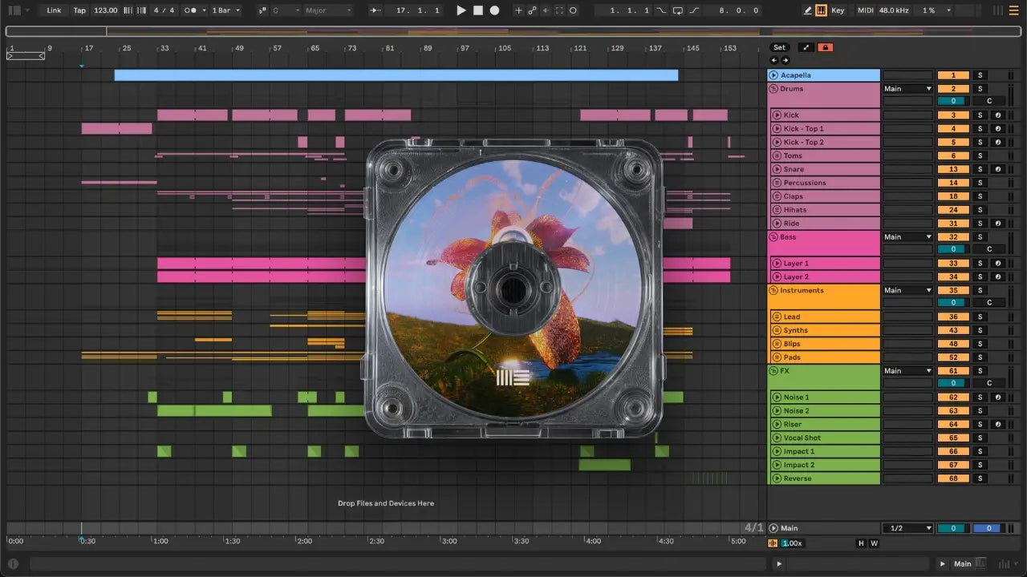The image size is (1027, 577).
Task: Toggle Follow playback button
Action: coord(374,10)
